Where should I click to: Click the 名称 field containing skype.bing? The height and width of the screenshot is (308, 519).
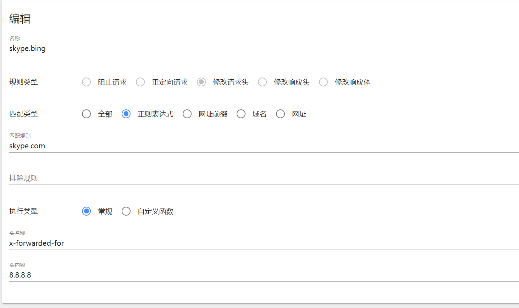264,49
